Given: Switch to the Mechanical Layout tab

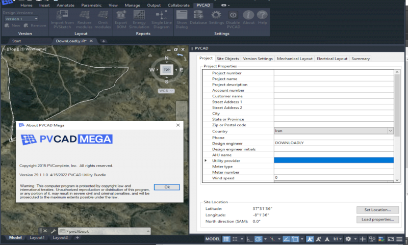Looking at the screenshot, I should pyautogui.click(x=294, y=59).
